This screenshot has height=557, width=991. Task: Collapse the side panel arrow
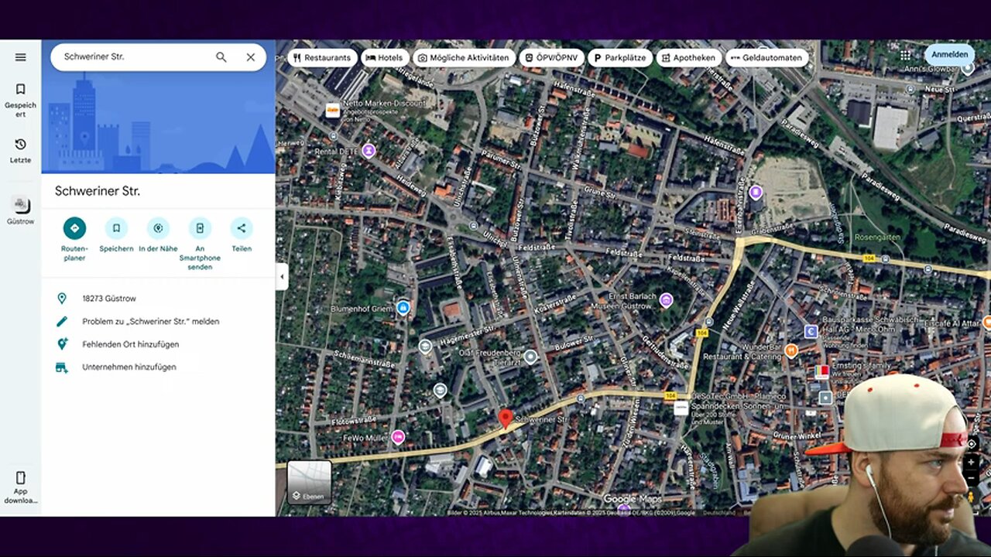point(282,277)
